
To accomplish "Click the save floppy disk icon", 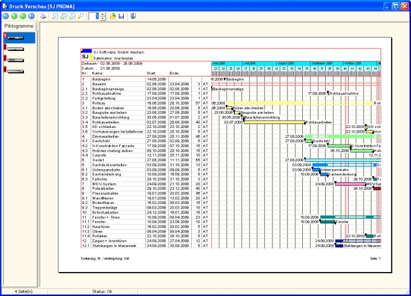I will 121,17.
